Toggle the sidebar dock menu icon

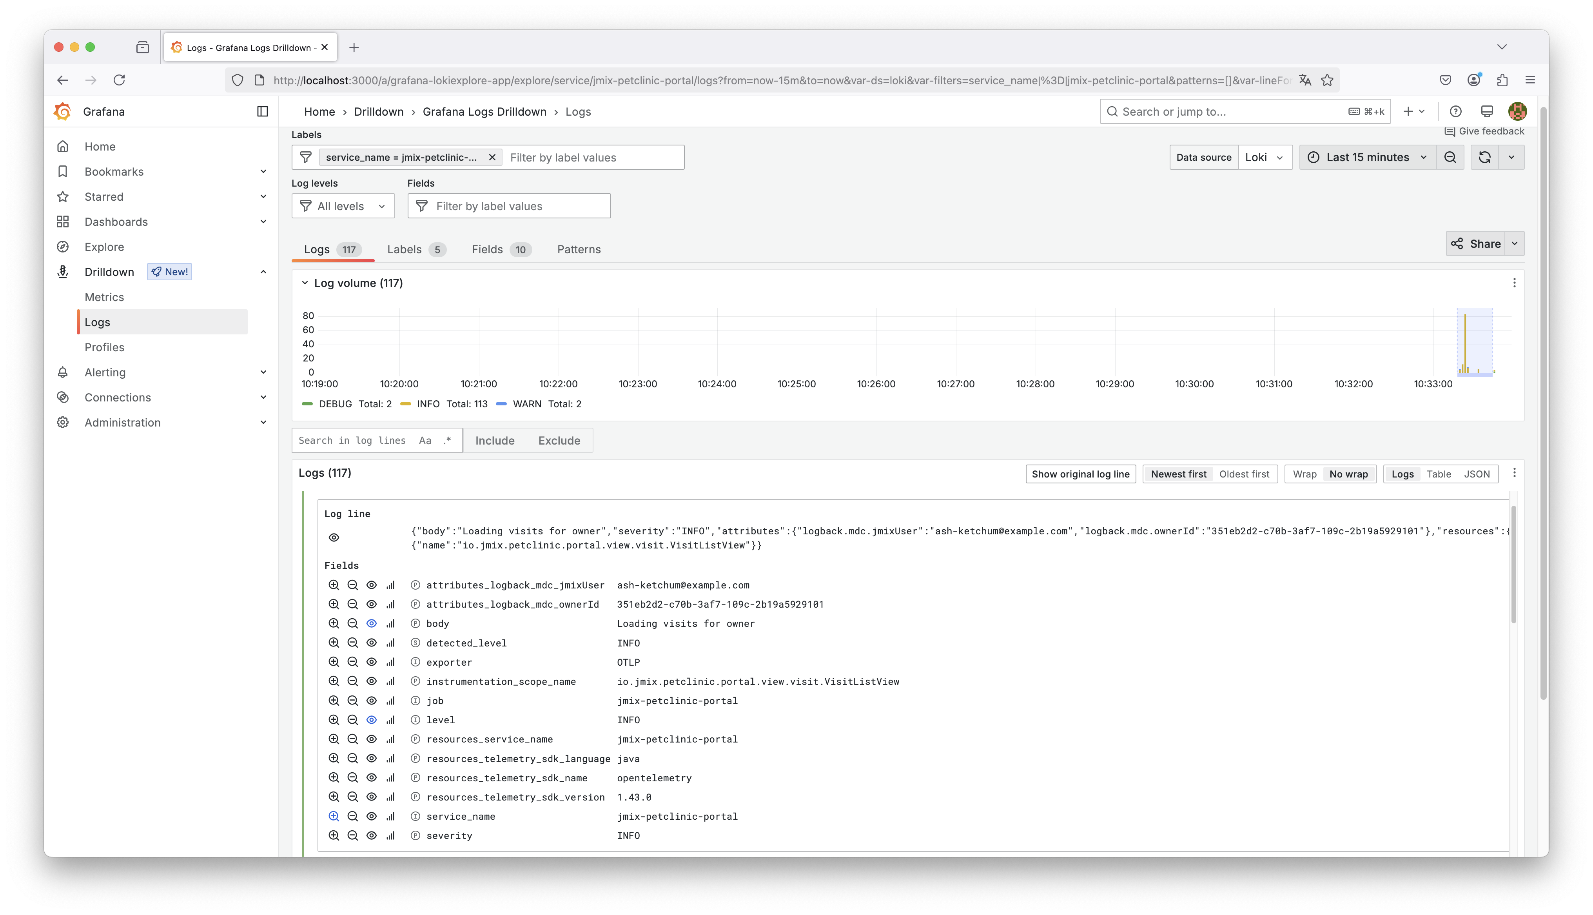point(263,111)
